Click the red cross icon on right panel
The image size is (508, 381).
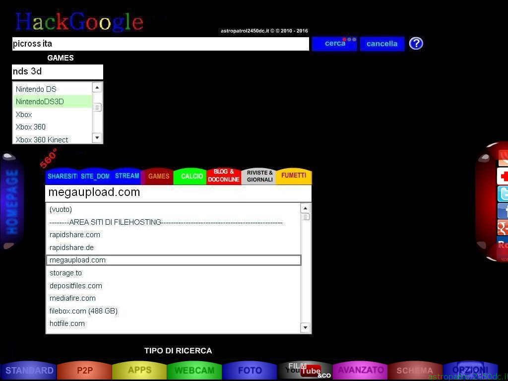(503, 176)
